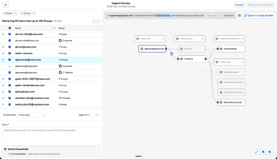Expand the ajelic@veza.com row

click(x=3, y=92)
